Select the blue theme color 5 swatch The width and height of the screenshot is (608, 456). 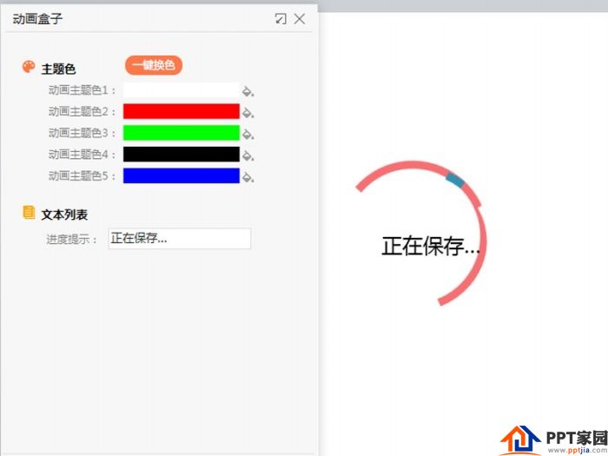(181, 175)
